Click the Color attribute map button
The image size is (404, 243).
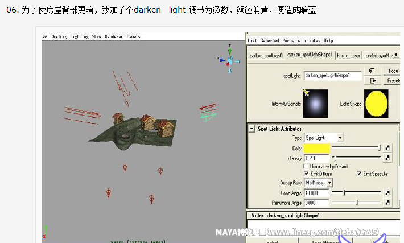click(387, 148)
